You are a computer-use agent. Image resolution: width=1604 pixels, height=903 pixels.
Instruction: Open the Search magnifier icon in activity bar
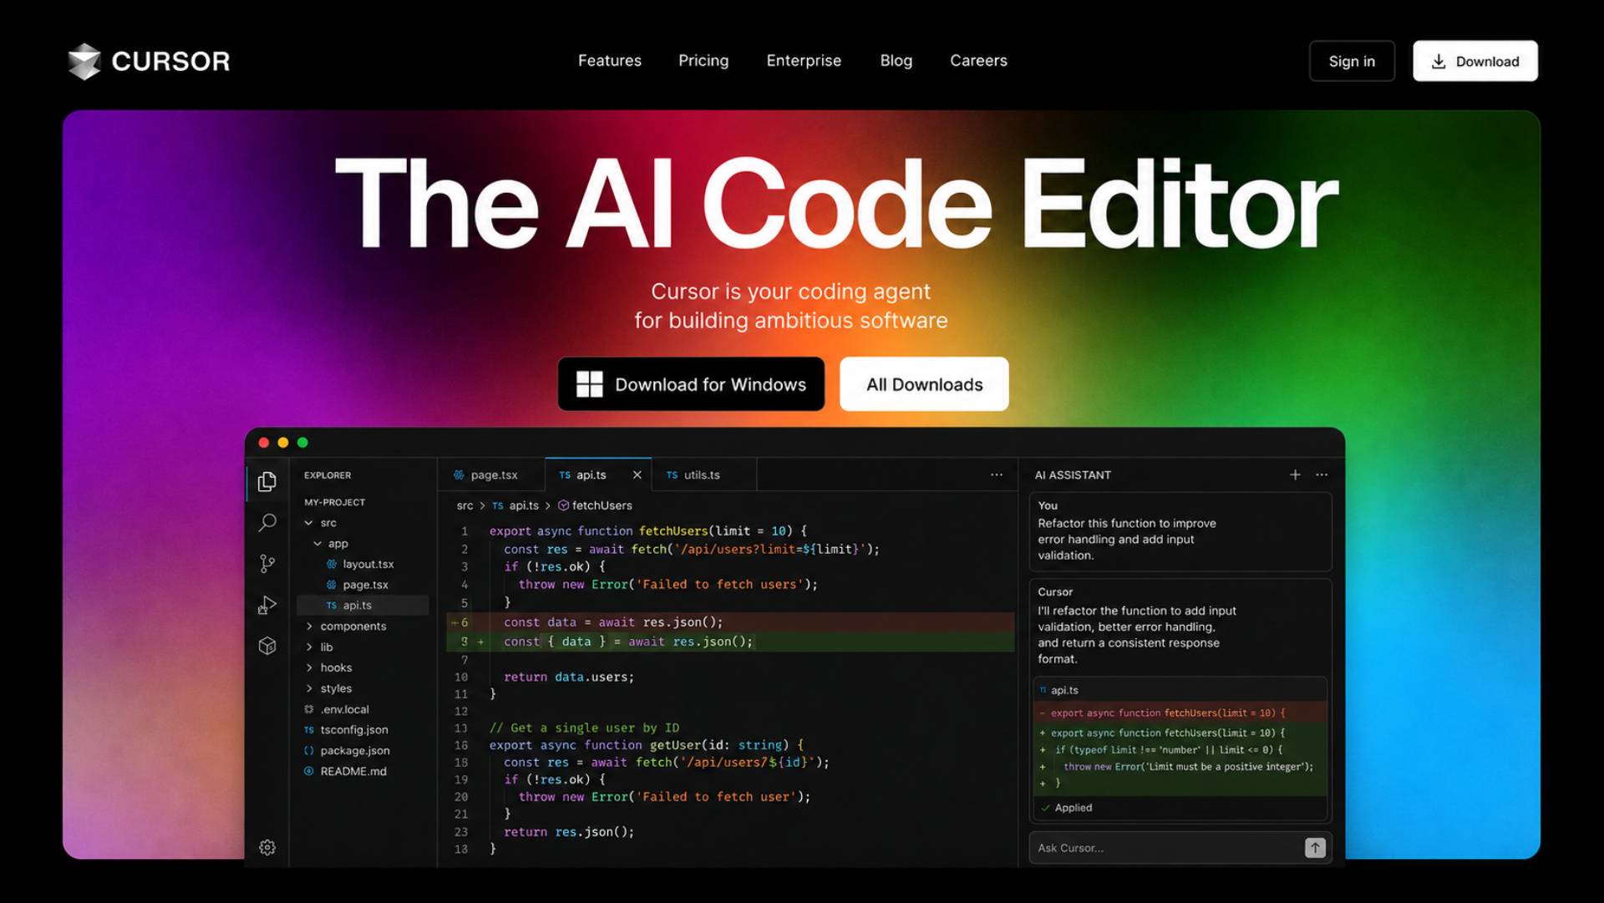[267, 523]
